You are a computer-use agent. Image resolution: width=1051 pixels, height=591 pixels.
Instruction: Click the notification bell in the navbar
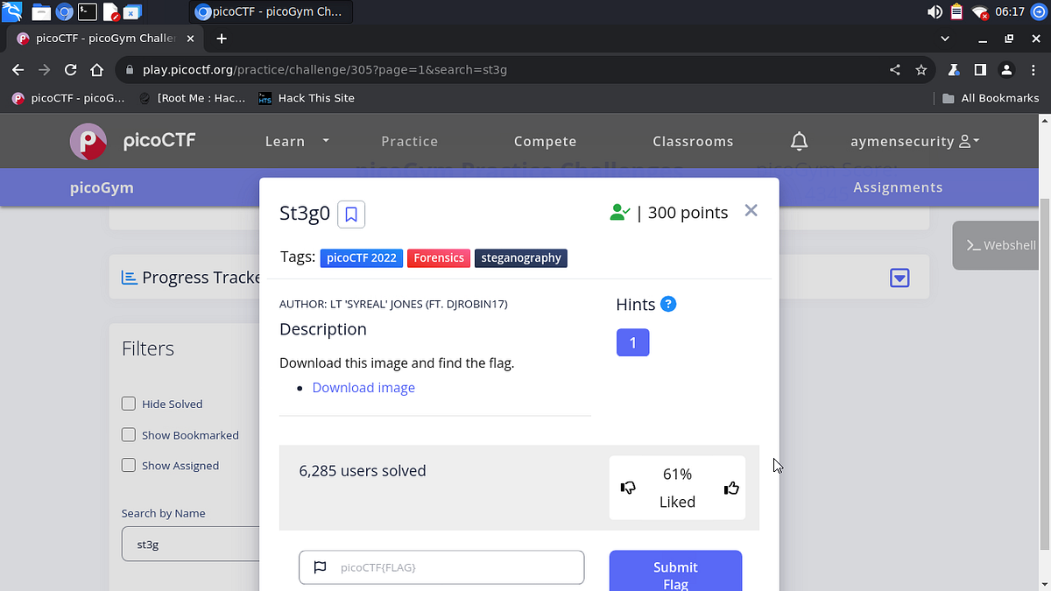click(799, 140)
